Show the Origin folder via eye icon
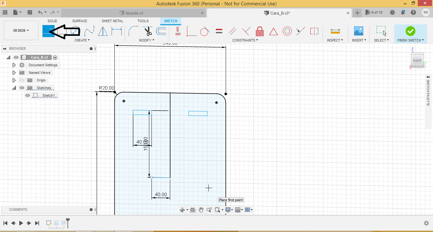433x232 pixels. (x=22, y=80)
